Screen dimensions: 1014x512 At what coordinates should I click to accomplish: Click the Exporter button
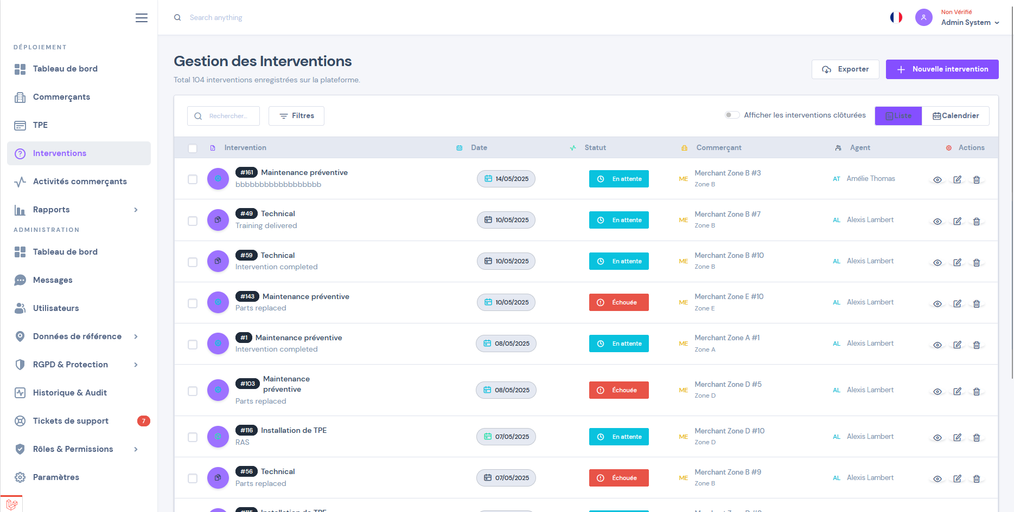[845, 69]
